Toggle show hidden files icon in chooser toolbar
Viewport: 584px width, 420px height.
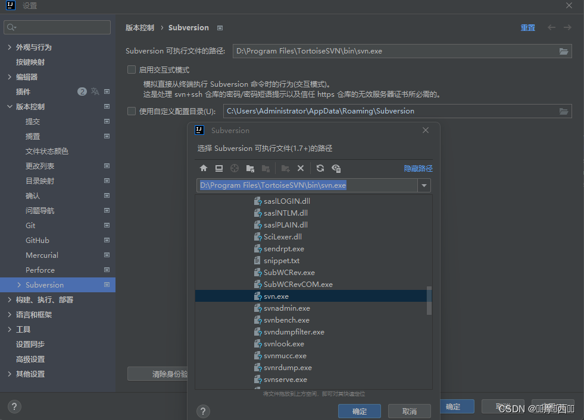pyautogui.click(x=336, y=168)
